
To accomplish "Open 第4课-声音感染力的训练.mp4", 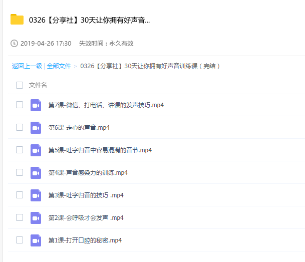I will pyautogui.click(x=88, y=173).
